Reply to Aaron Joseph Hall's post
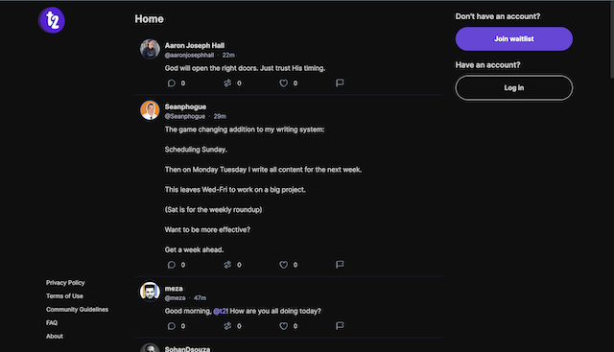The height and width of the screenshot is (352, 614). click(172, 83)
